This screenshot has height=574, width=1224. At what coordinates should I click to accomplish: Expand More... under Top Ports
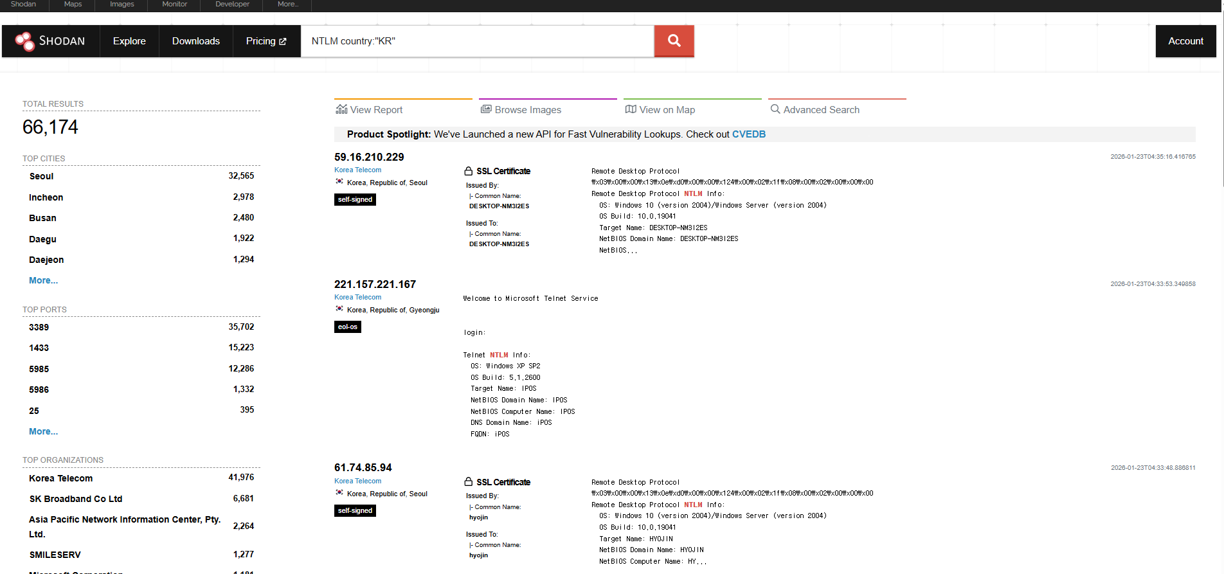coord(43,431)
